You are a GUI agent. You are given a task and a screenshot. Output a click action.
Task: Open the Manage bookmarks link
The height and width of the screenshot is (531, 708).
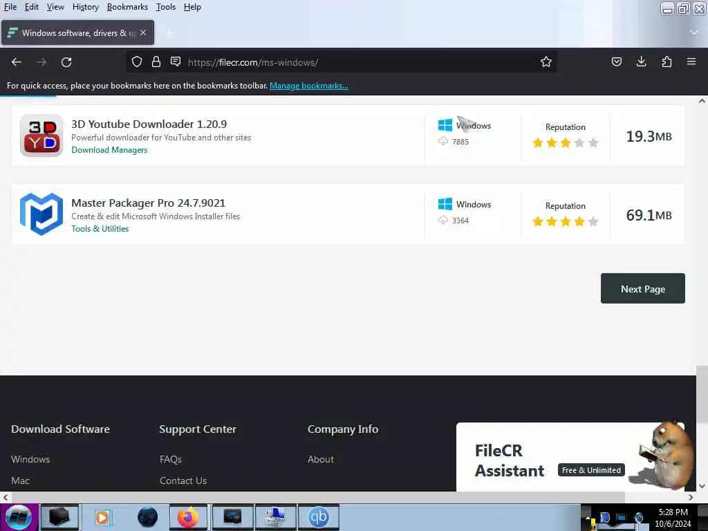[309, 85]
